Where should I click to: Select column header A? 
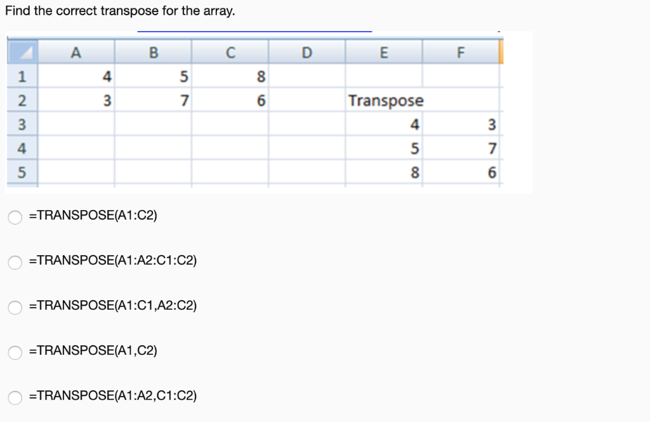[x=76, y=53]
